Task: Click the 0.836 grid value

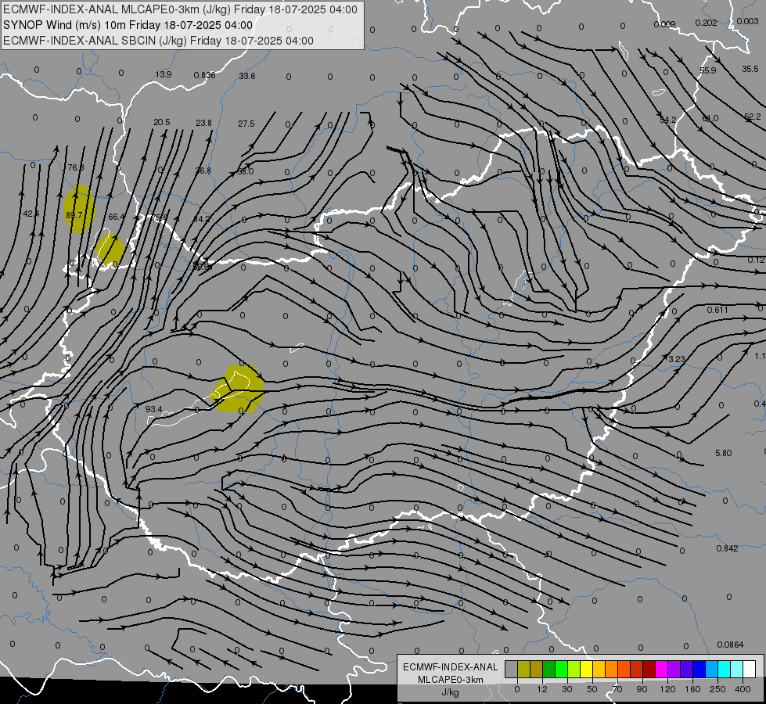Action: 205,75
